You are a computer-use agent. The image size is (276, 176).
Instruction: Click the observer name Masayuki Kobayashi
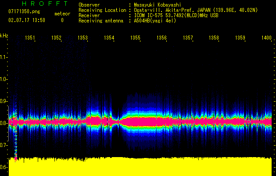[158, 5]
